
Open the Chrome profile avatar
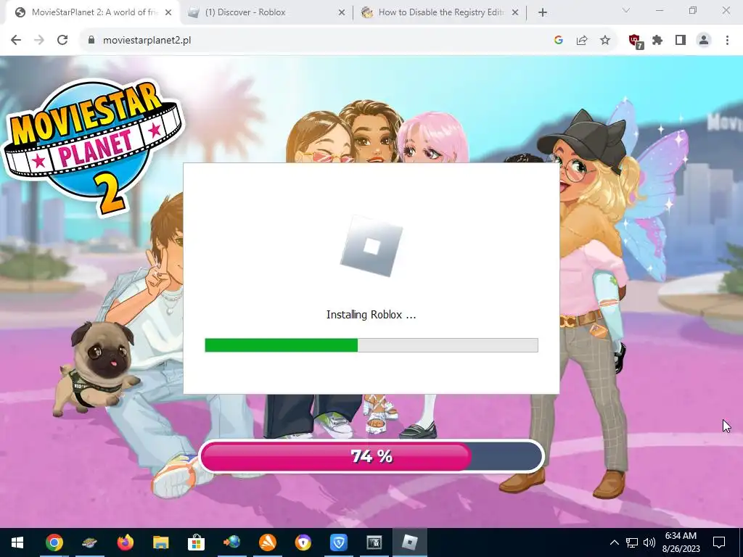704,41
